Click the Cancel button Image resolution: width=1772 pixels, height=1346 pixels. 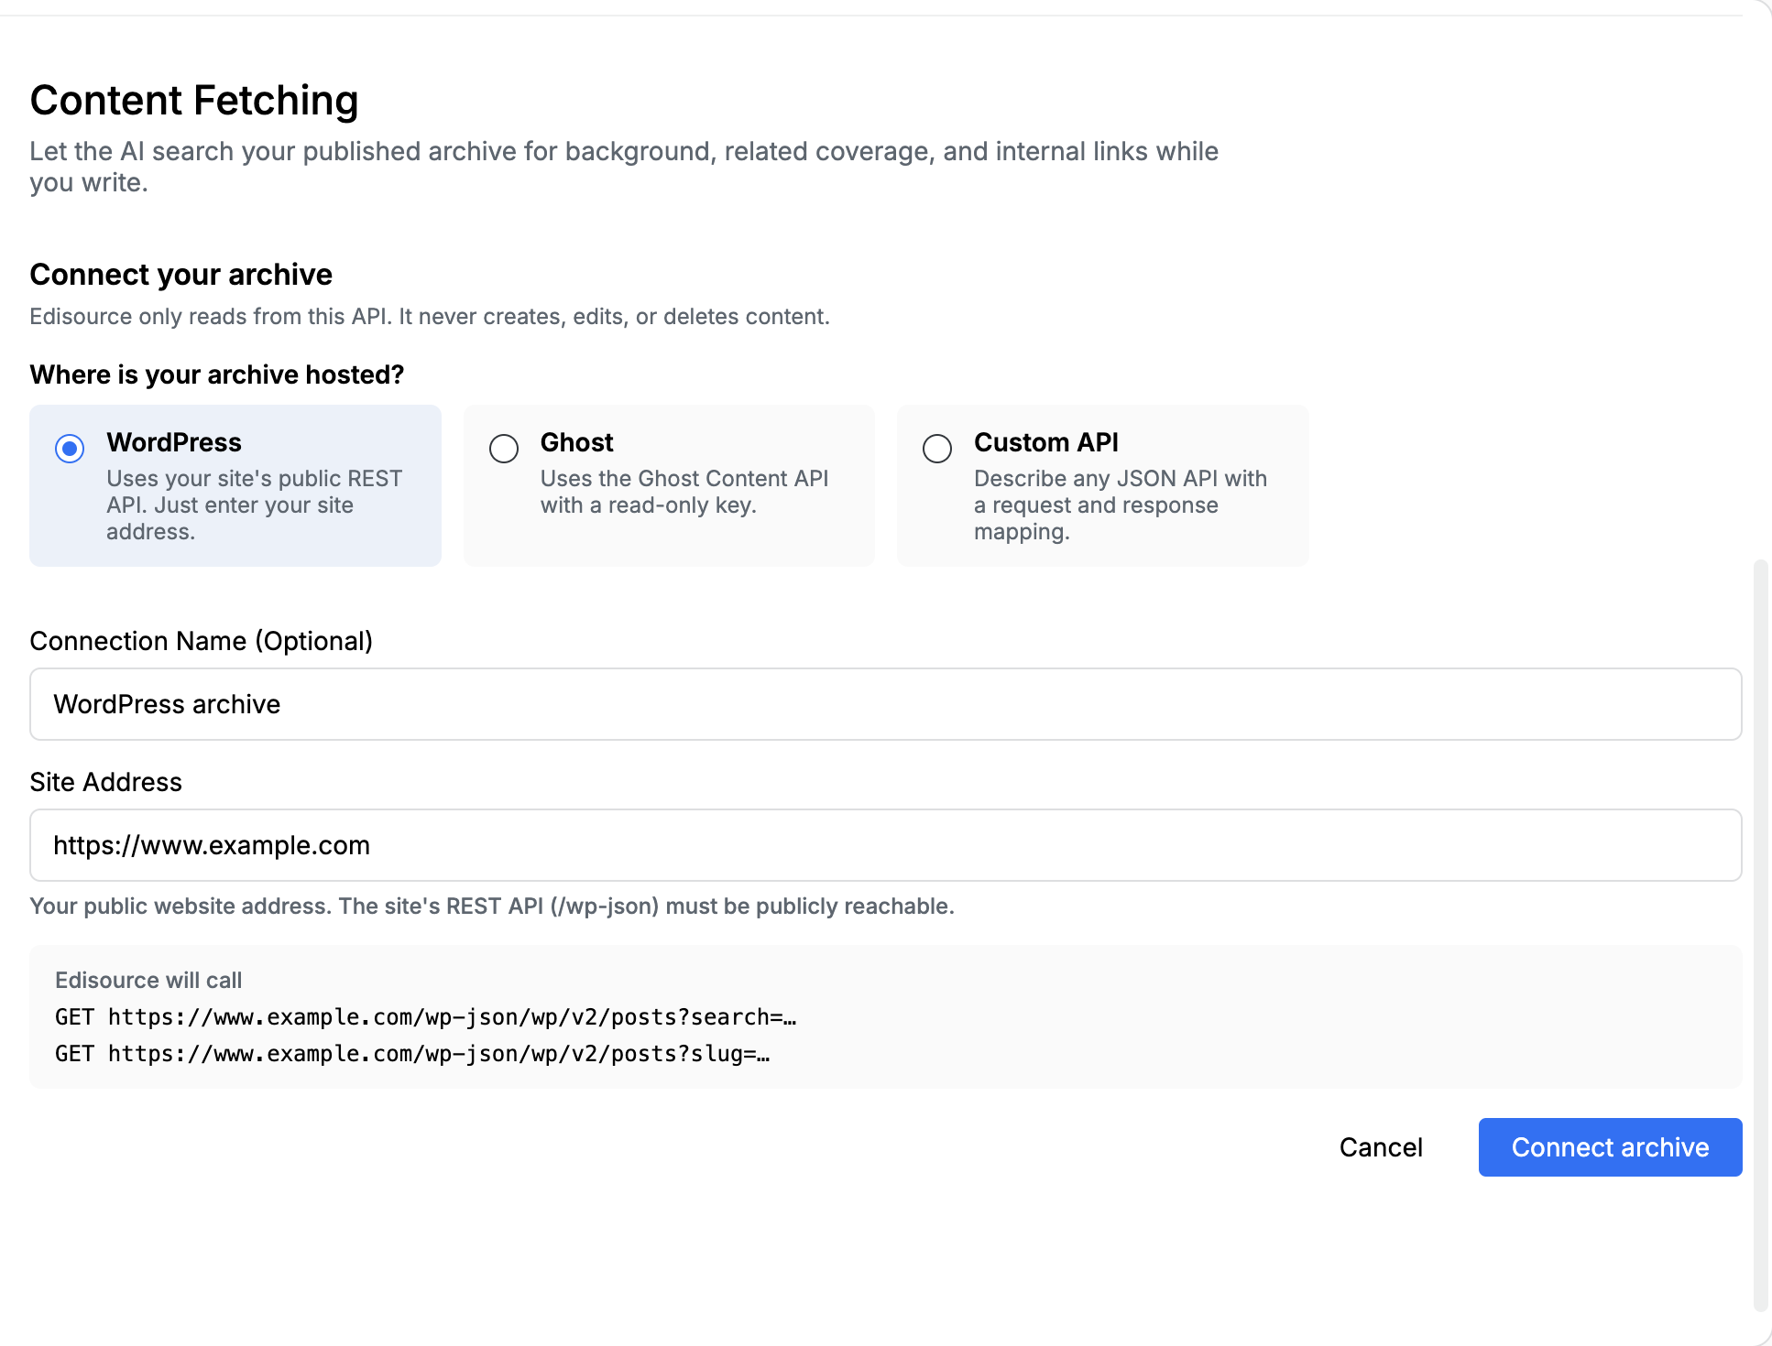(1381, 1147)
